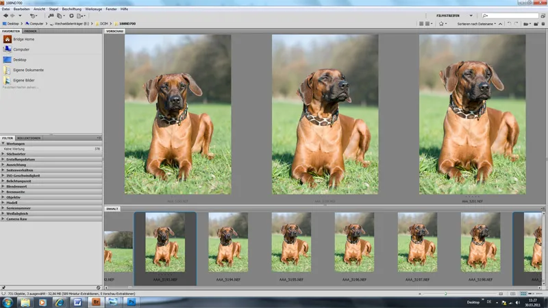Open the Werkzeuge menu
This screenshot has height=308, width=548.
(94, 9)
